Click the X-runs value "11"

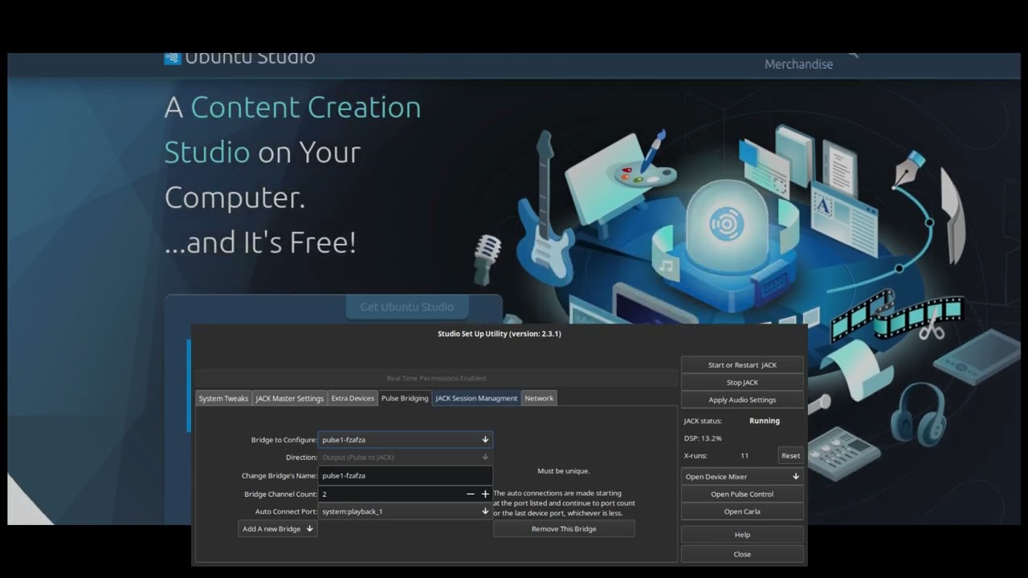point(744,456)
